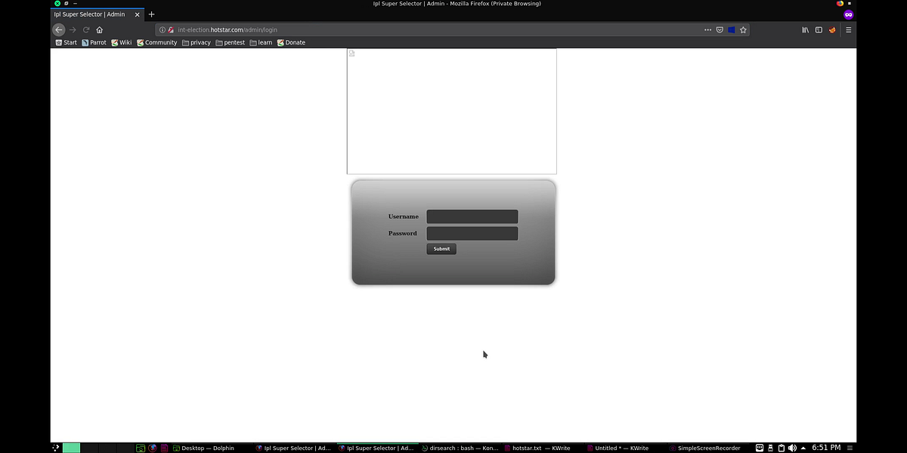Viewport: 907px width, 453px height.
Task: Open the Community bookmark
Action: click(x=156, y=42)
